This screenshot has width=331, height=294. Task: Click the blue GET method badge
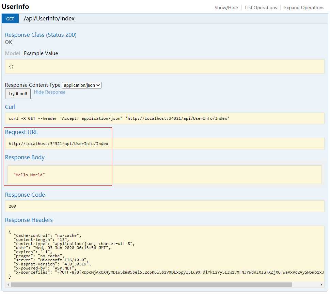click(x=10, y=19)
